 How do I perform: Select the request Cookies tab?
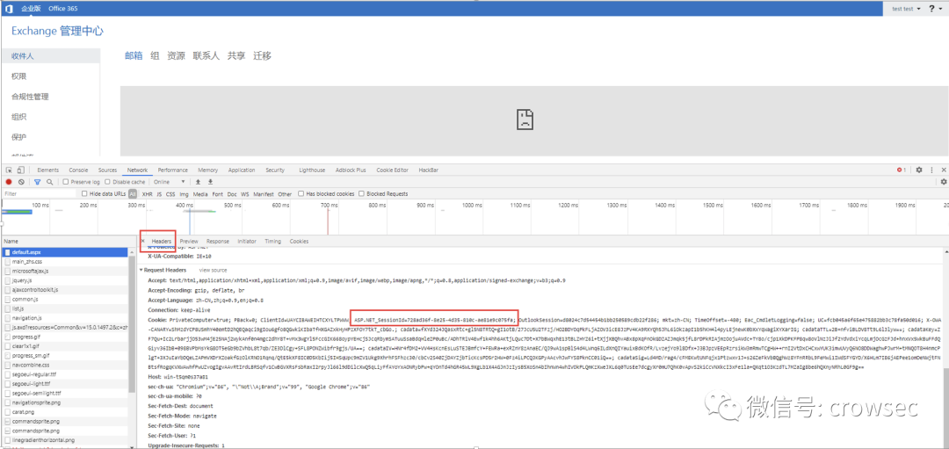pyautogui.click(x=299, y=242)
